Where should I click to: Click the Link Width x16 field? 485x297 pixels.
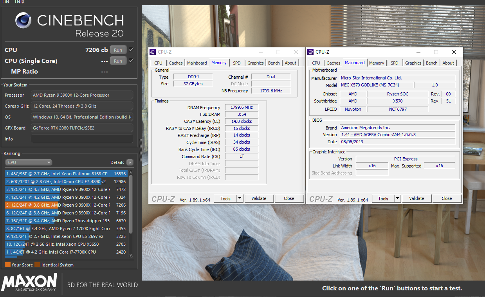pos(372,166)
